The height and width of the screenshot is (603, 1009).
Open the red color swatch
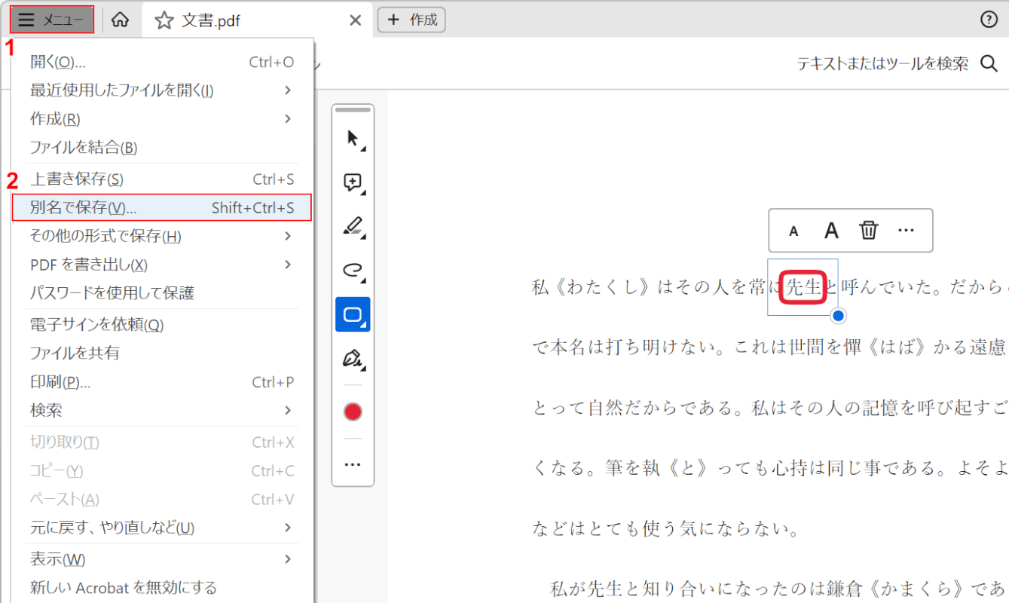click(x=353, y=412)
